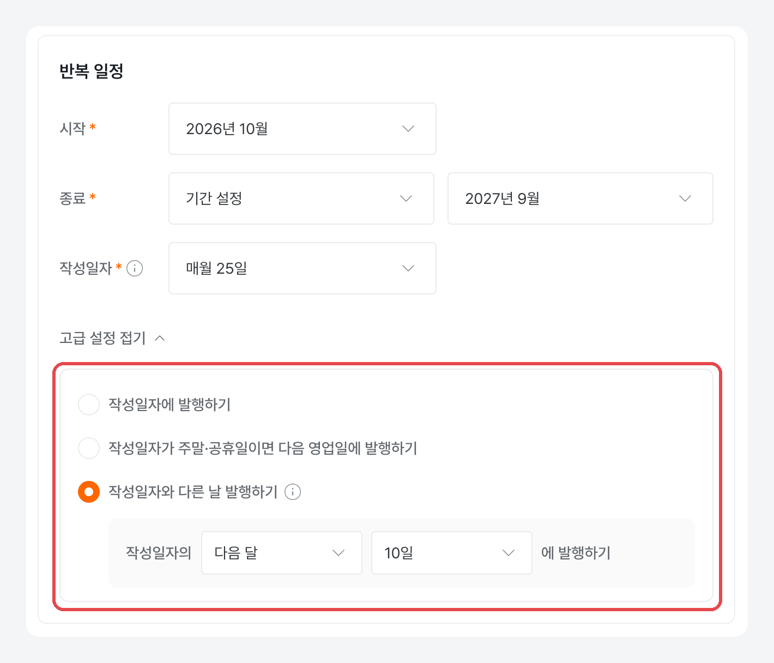The height and width of the screenshot is (663, 774).
Task: Open the 다음 달 month offset dropdown
Action: [x=282, y=553]
